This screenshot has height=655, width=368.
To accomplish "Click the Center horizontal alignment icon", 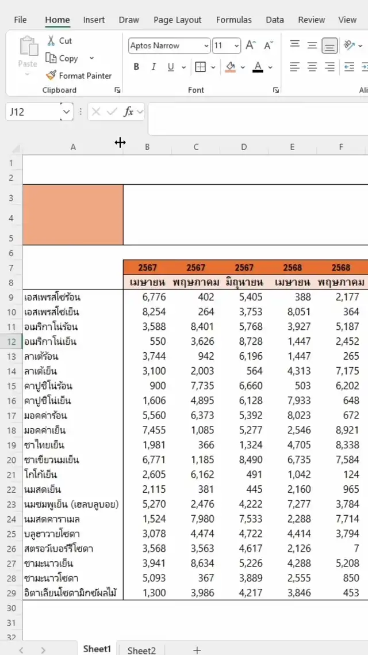I will (312, 67).
